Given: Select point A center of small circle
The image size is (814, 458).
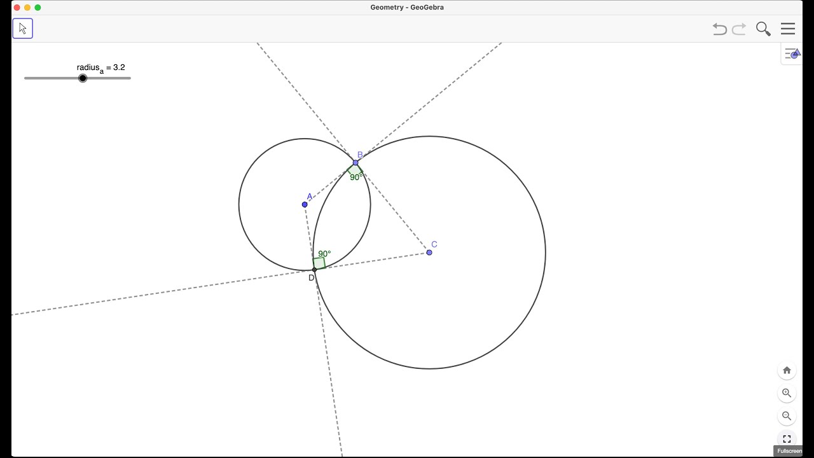Looking at the screenshot, I should [305, 204].
